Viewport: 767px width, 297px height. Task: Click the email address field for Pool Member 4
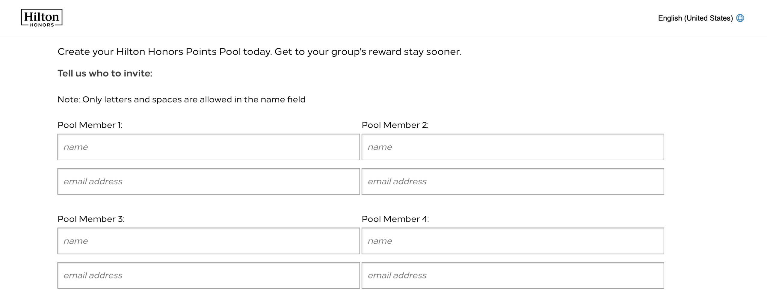click(513, 275)
